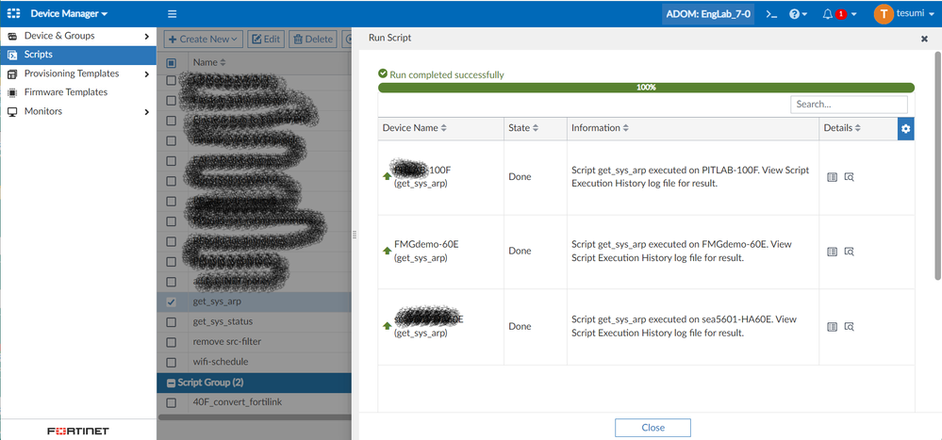The width and height of the screenshot is (942, 440).
Task: Click the Fortinet logo in sidebar
Action: (x=78, y=431)
